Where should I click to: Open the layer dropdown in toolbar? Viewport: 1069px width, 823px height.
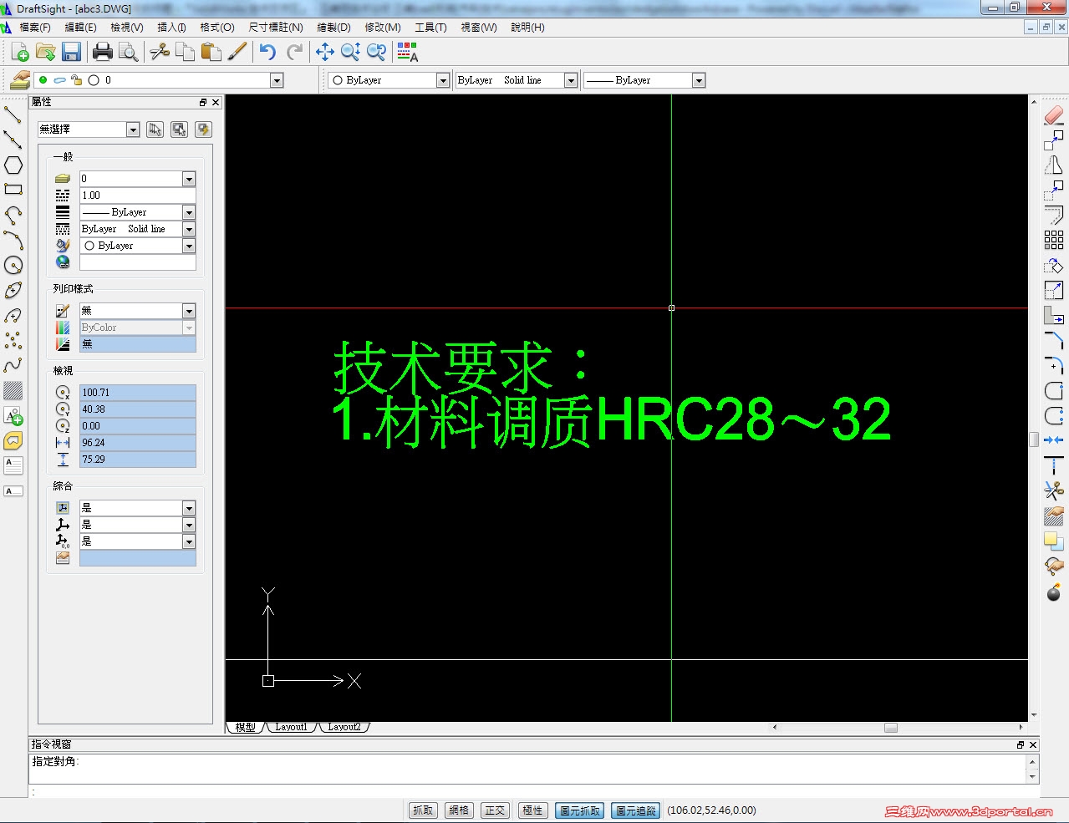tap(277, 80)
